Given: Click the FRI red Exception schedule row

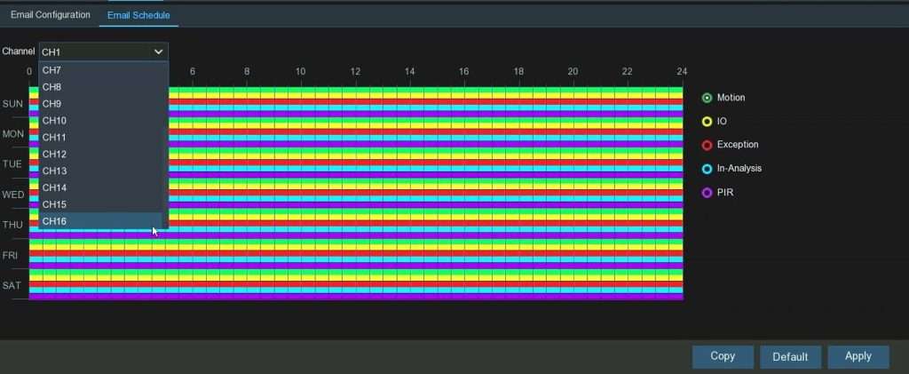Looking at the screenshot, I should point(355,253).
